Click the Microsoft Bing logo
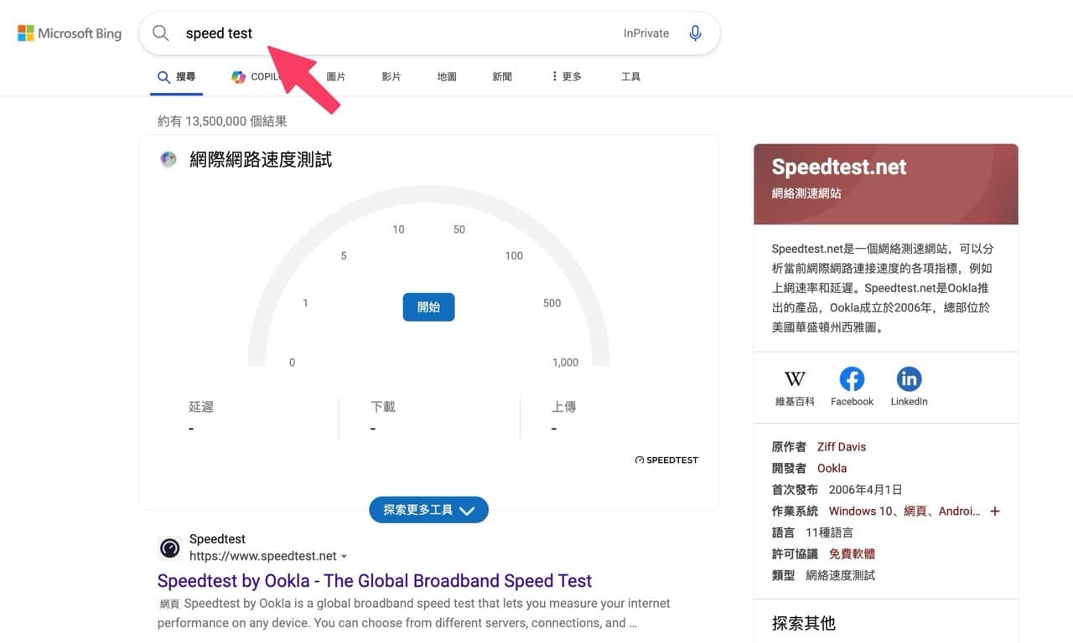This screenshot has width=1073, height=643. coord(70,33)
